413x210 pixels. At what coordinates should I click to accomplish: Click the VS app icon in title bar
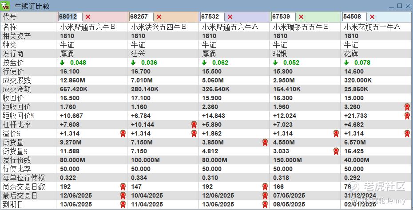[5, 5]
